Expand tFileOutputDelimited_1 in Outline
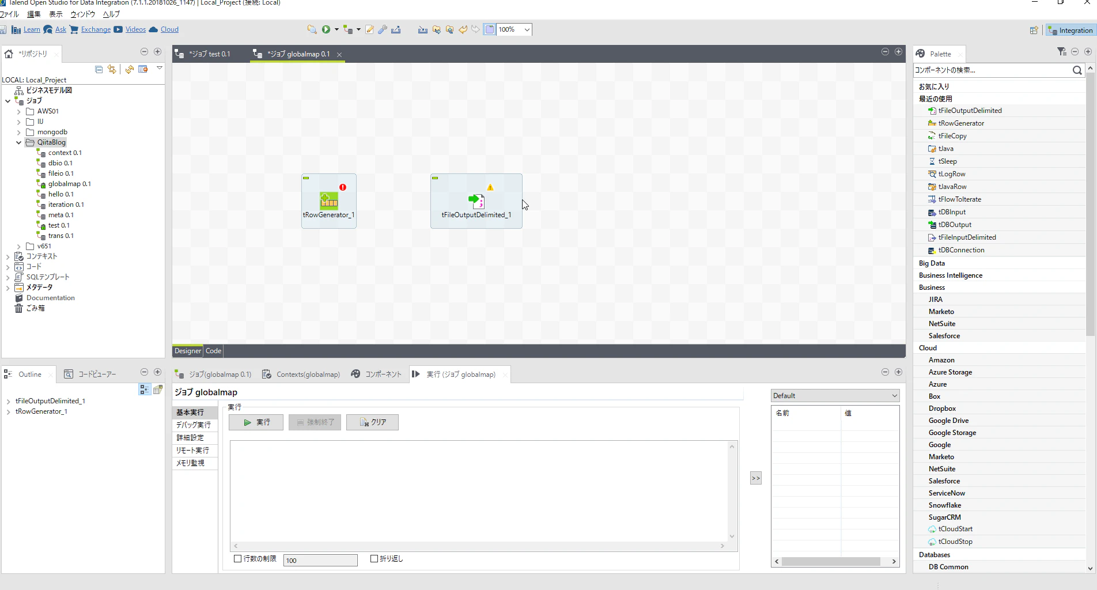Viewport: 1097px width, 590px height. pos(8,401)
